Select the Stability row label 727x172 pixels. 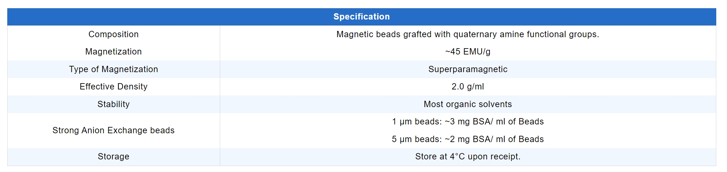[113, 104]
